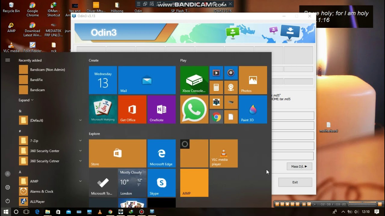Launch Microsoft Edge tile
The image size is (385, 216).
point(162,153)
